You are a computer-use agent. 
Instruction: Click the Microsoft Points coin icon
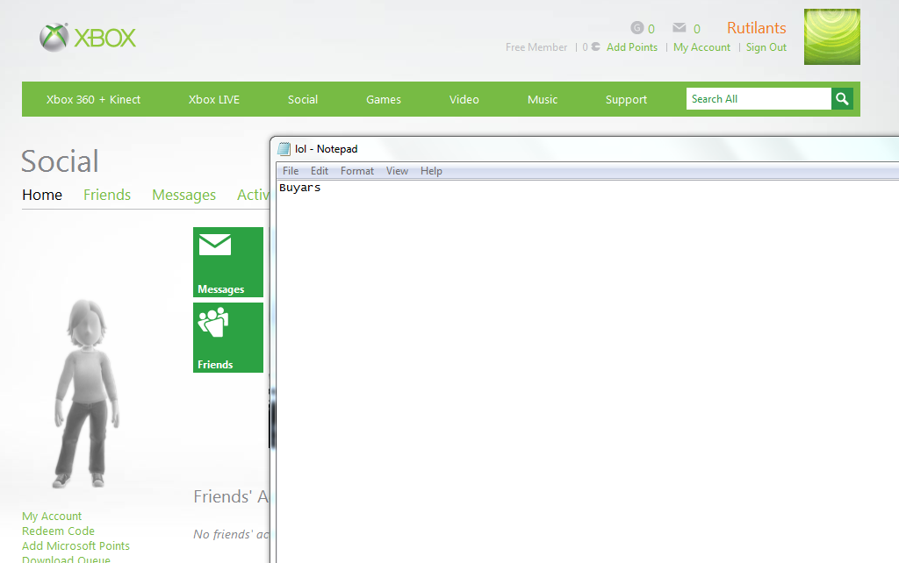click(596, 47)
